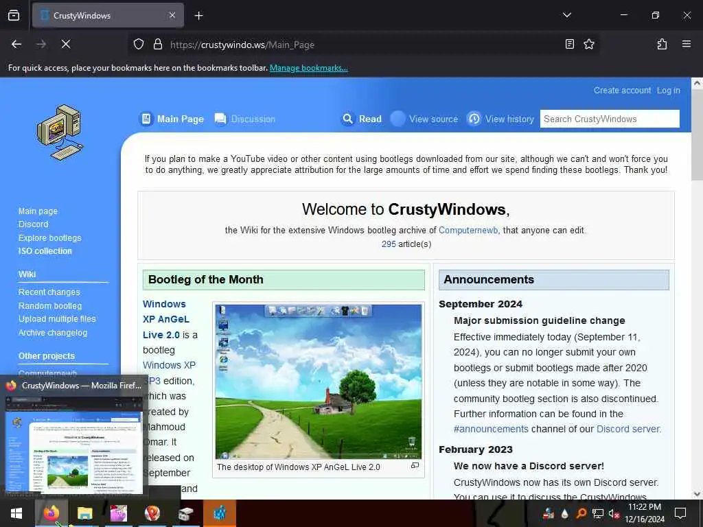This screenshot has height=527, width=703.
Task: Click the Discussion speech bubble icon
Action: (220, 119)
